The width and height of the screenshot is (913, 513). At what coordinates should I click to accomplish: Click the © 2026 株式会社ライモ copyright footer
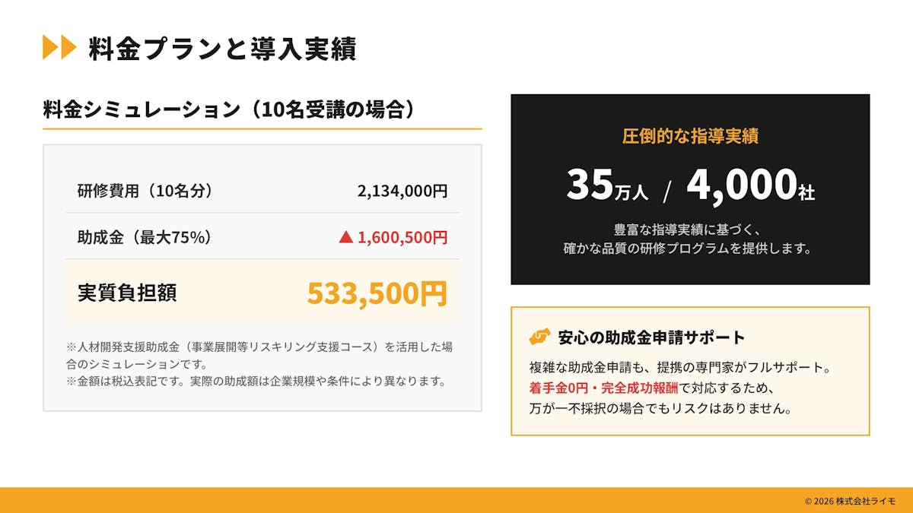pos(850,501)
